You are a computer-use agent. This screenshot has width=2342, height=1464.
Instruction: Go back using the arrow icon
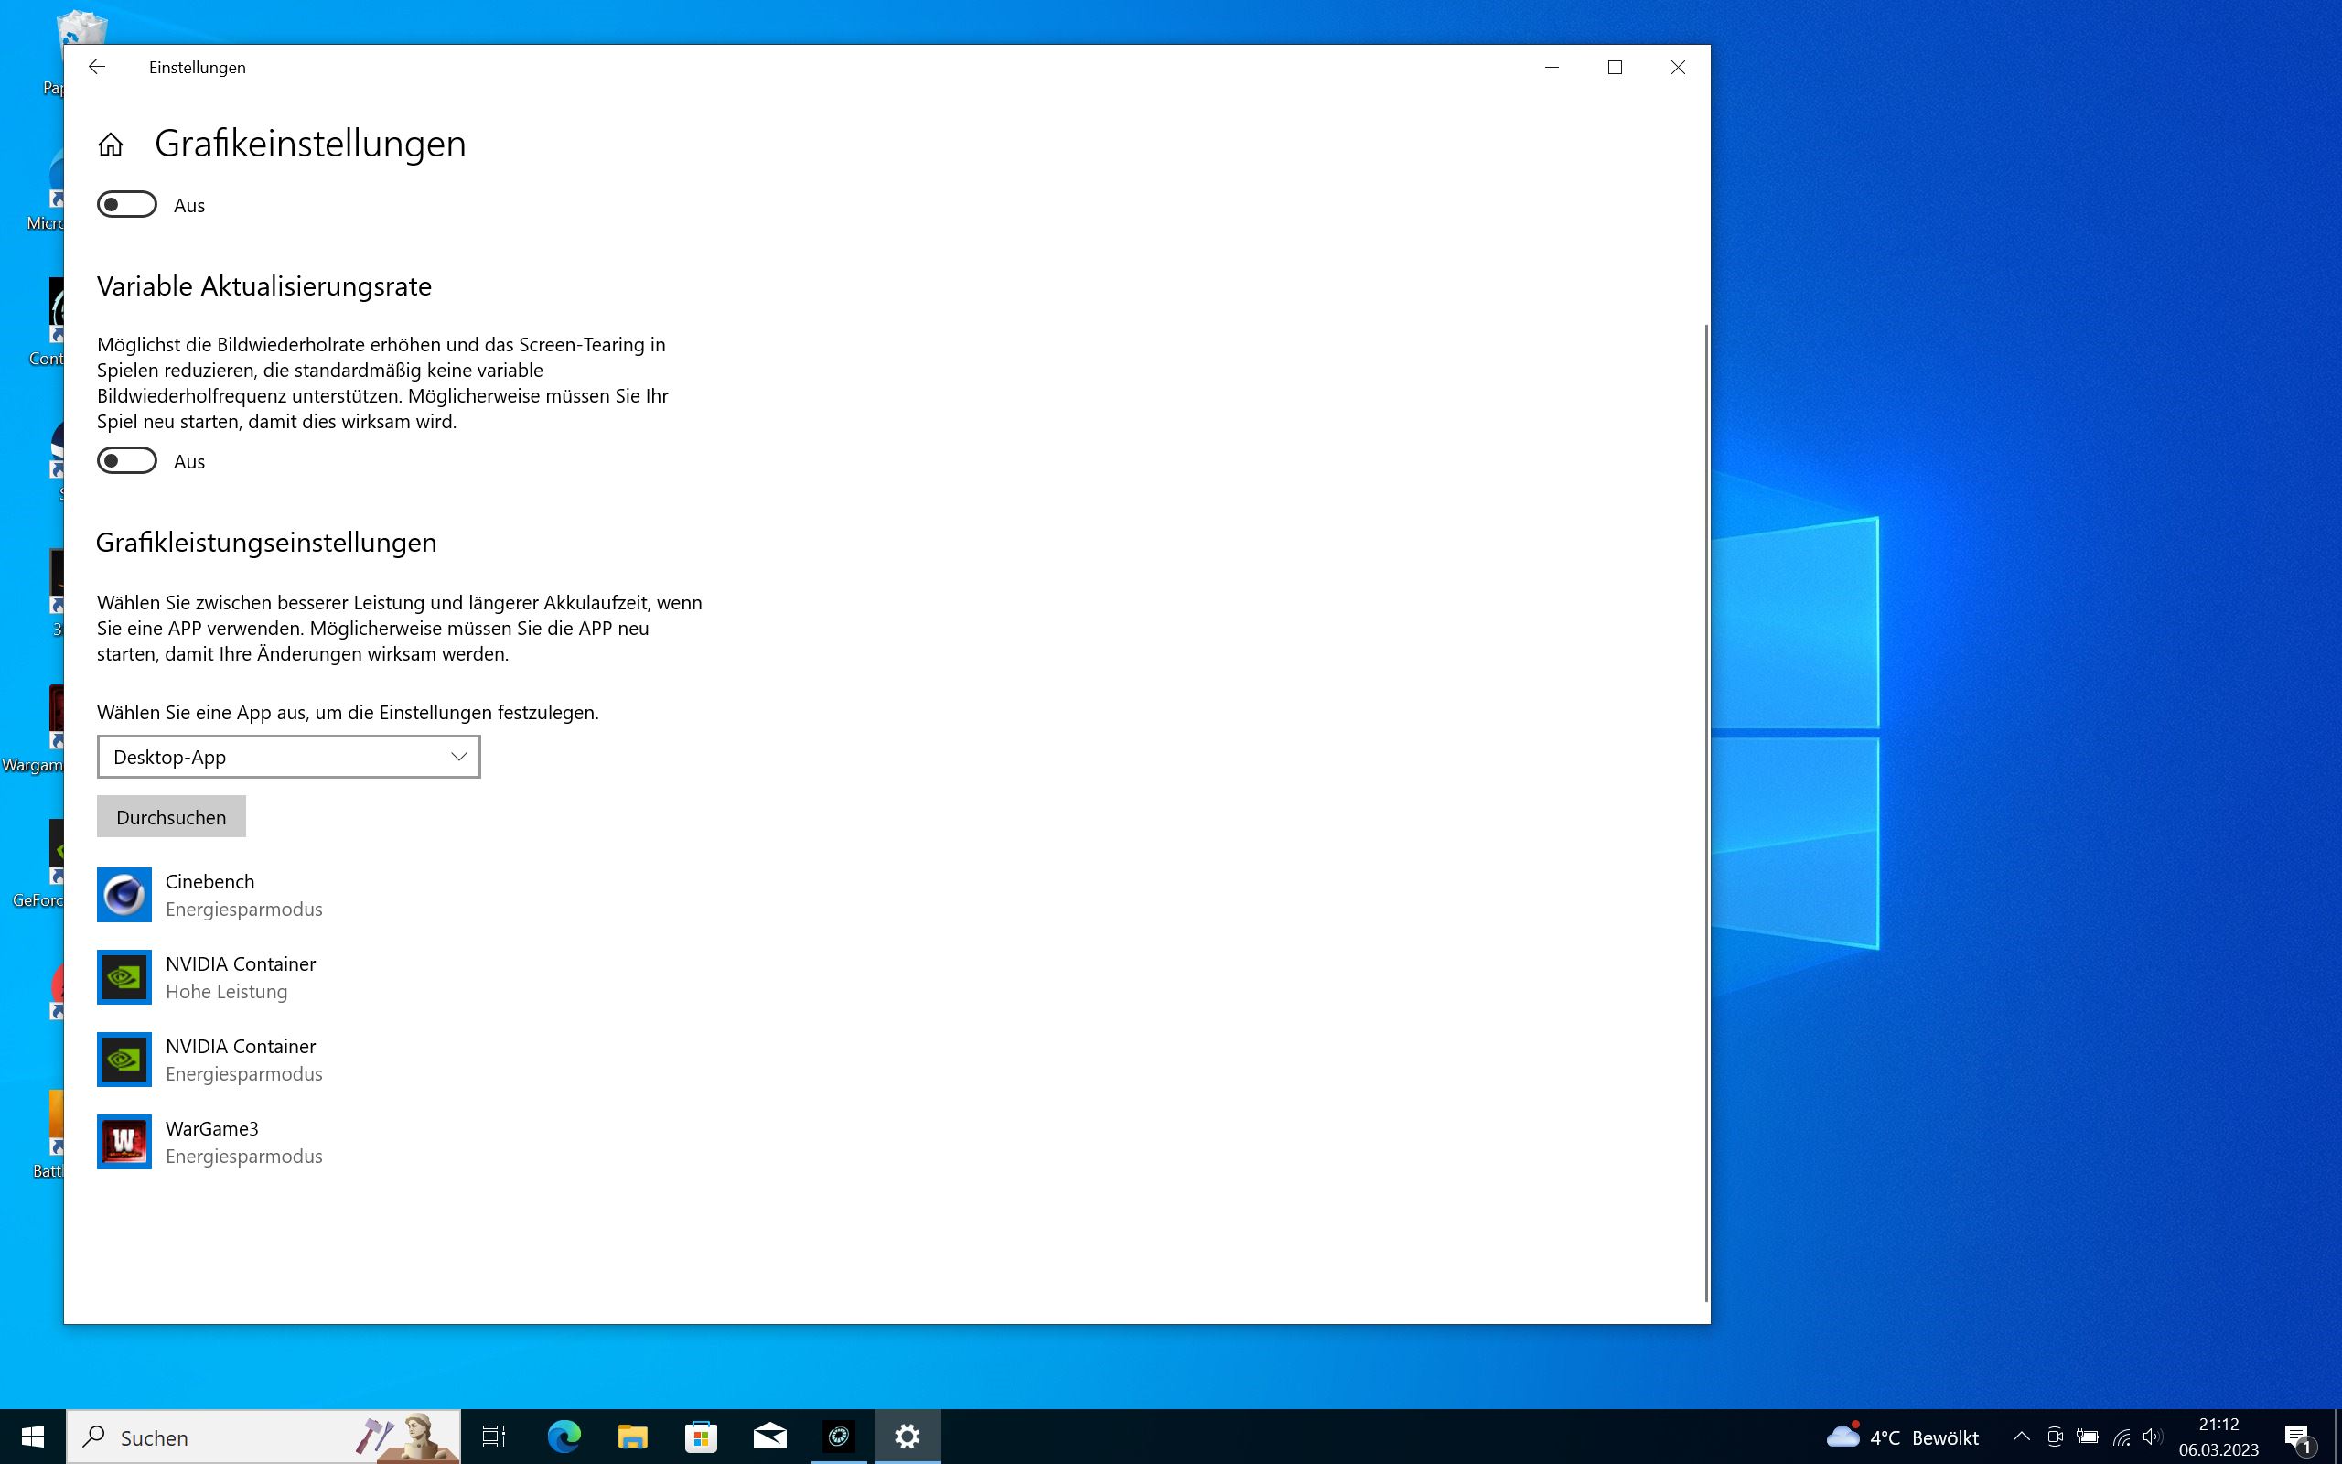pos(97,67)
